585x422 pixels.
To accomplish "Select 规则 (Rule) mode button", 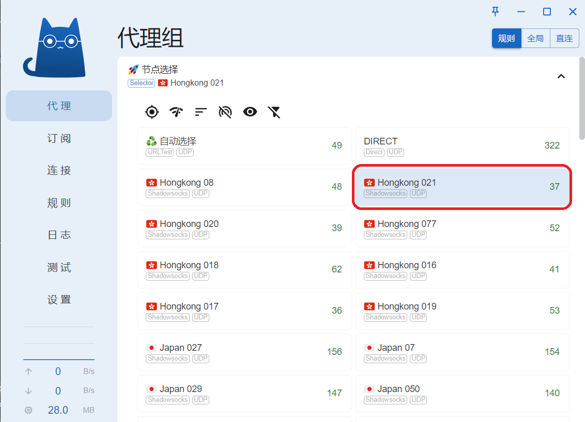I will (x=506, y=39).
